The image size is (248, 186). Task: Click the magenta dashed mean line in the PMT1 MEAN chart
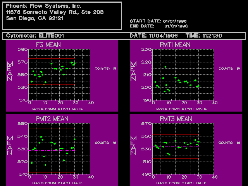click(176, 83)
